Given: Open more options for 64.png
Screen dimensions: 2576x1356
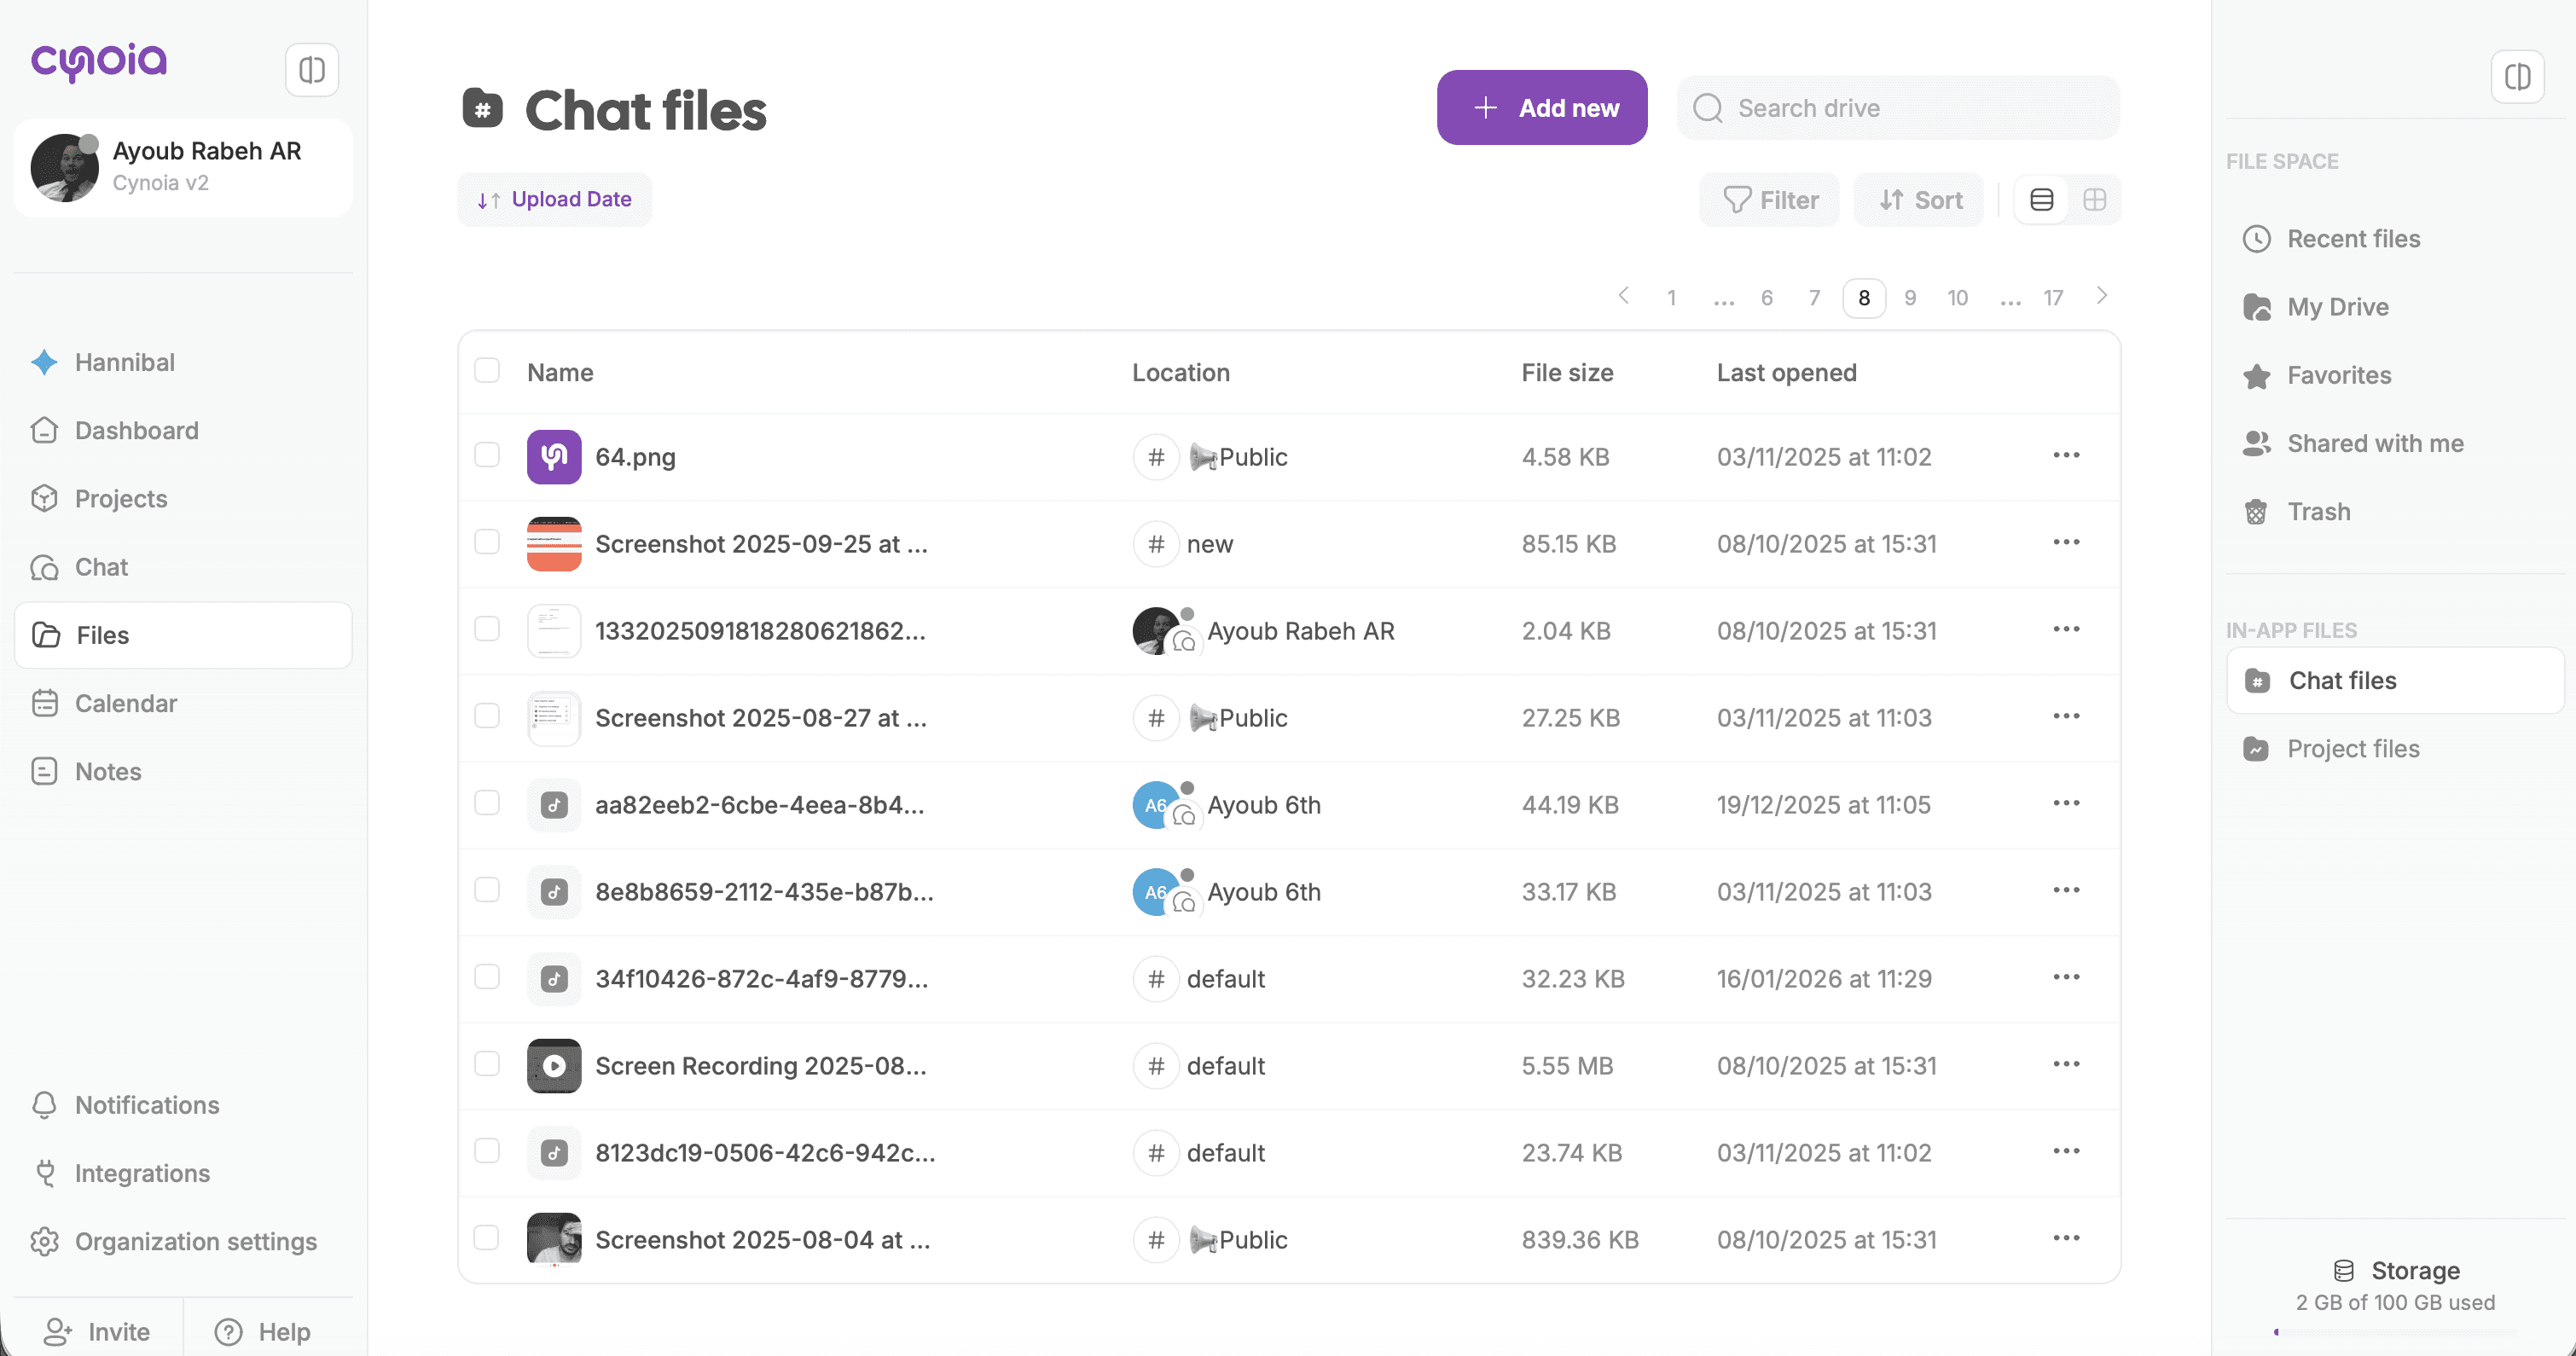Looking at the screenshot, I should 2066,455.
